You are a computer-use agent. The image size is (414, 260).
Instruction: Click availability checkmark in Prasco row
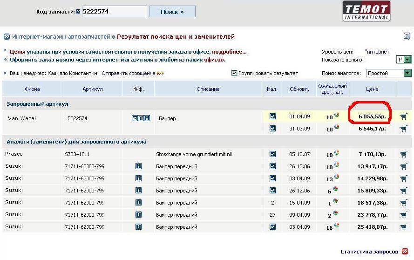coord(272,154)
